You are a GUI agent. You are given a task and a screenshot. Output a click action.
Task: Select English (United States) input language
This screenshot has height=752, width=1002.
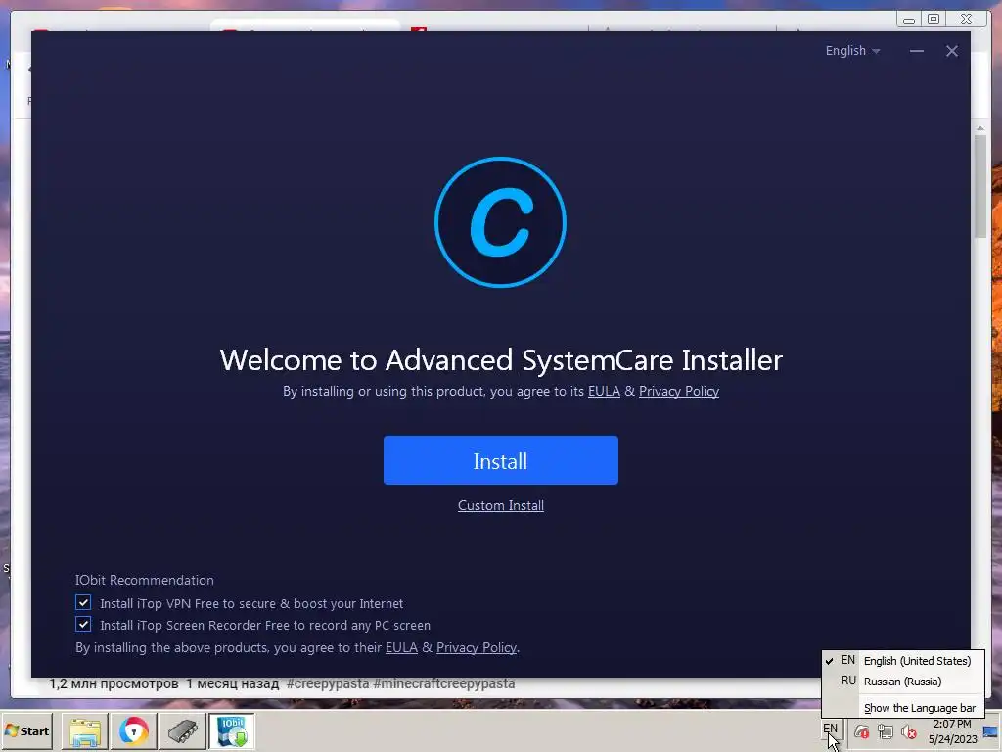[x=903, y=661]
